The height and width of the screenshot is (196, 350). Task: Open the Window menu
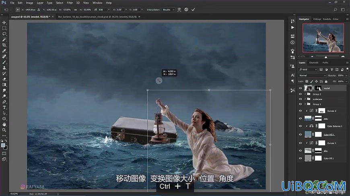(97, 3)
